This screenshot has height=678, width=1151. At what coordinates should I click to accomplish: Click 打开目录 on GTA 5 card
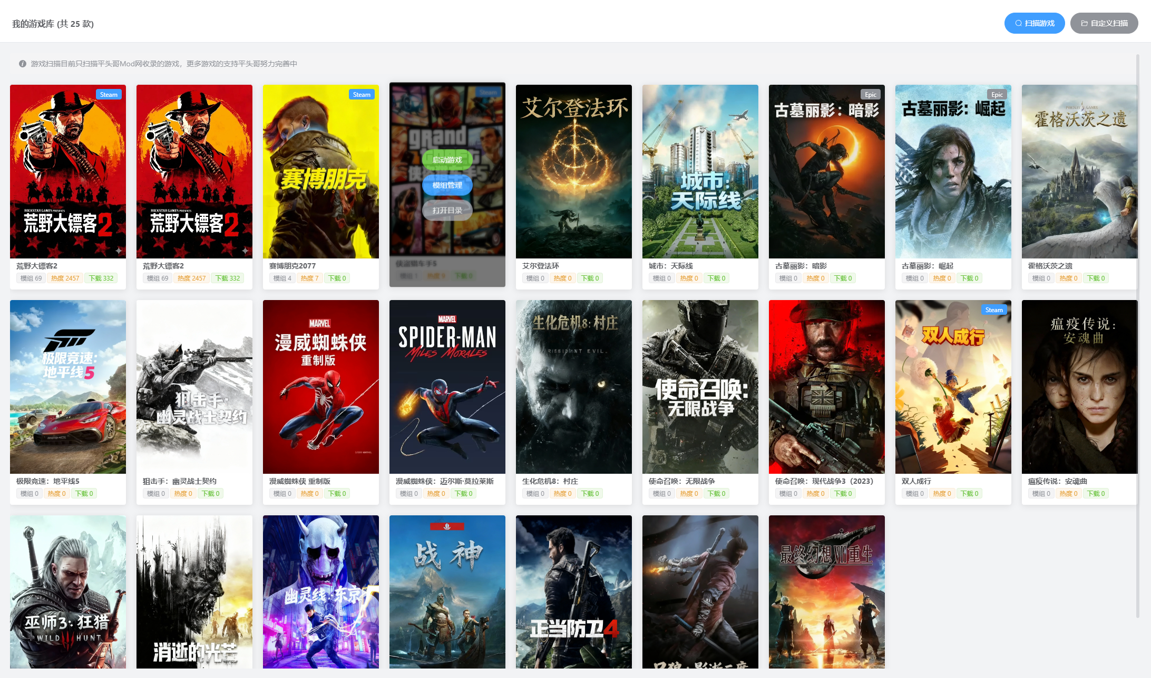click(x=447, y=210)
